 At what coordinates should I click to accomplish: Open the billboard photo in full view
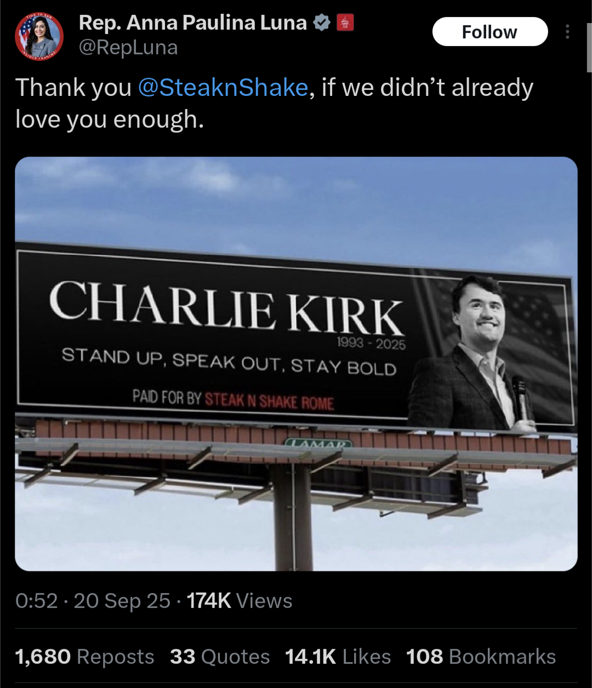click(296, 364)
